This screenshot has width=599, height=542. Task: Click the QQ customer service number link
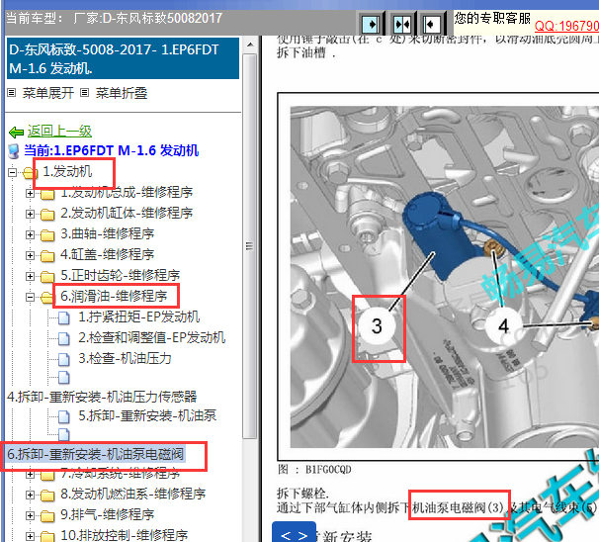[566, 26]
